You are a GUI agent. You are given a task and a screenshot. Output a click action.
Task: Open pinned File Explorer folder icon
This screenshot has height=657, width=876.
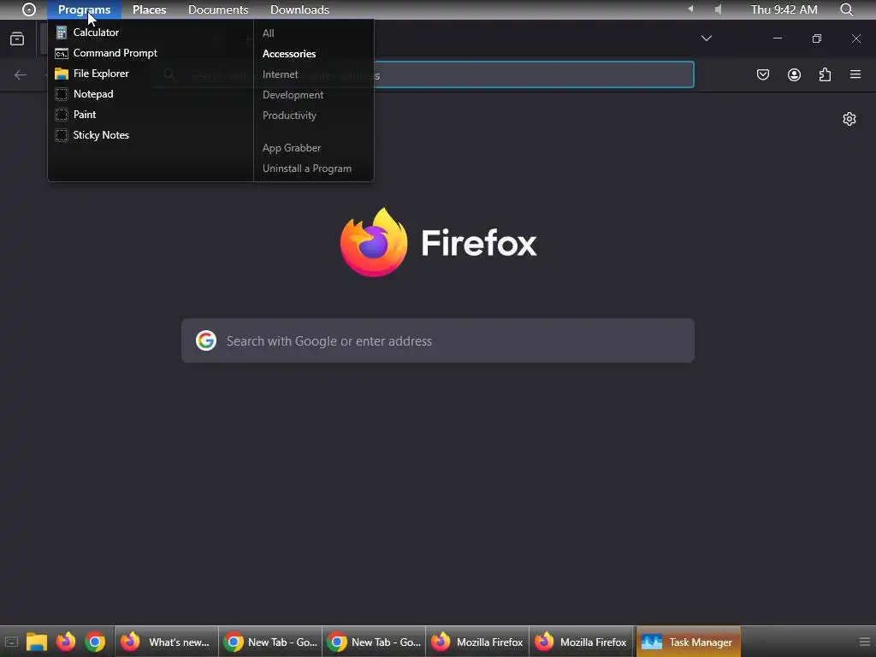coord(36,642)
